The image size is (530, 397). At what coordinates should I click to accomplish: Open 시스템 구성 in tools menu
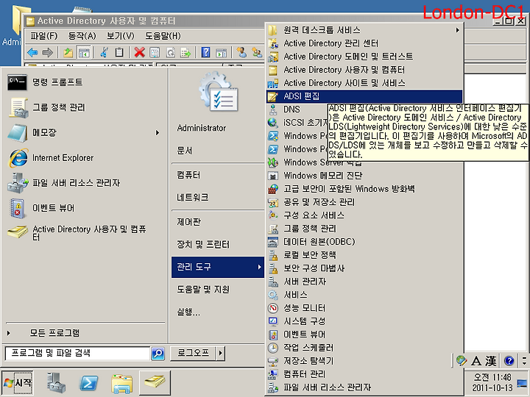click(364, 321)
